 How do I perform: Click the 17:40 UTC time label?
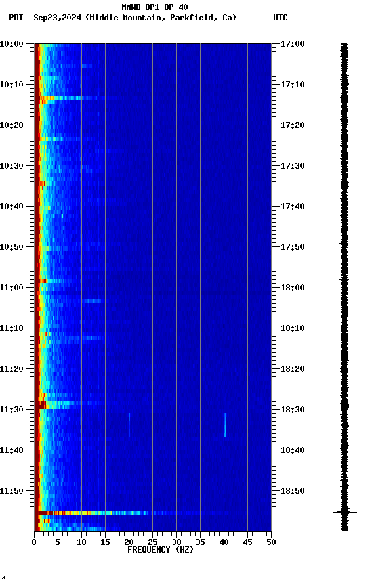293,207
